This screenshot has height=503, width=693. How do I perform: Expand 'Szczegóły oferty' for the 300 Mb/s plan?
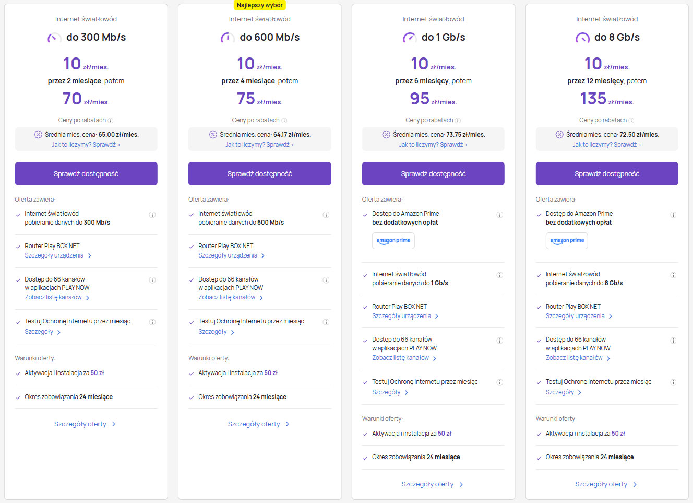click(85, 424)
